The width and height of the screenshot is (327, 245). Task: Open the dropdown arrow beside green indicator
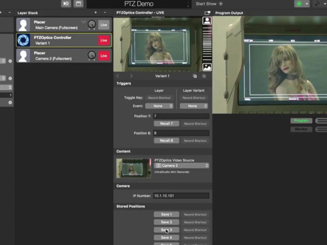click(307, 4)
